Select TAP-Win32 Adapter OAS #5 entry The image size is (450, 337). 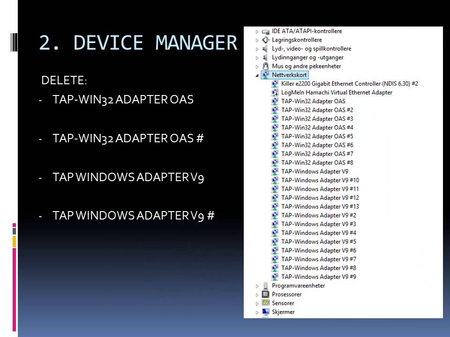(x=317, y=136)
